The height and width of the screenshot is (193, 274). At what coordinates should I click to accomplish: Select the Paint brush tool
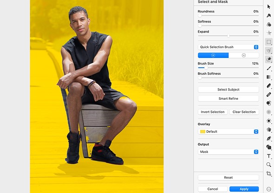pos(269,68)
